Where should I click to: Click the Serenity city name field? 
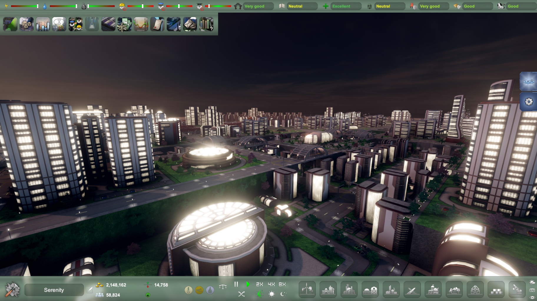point(54,290)
